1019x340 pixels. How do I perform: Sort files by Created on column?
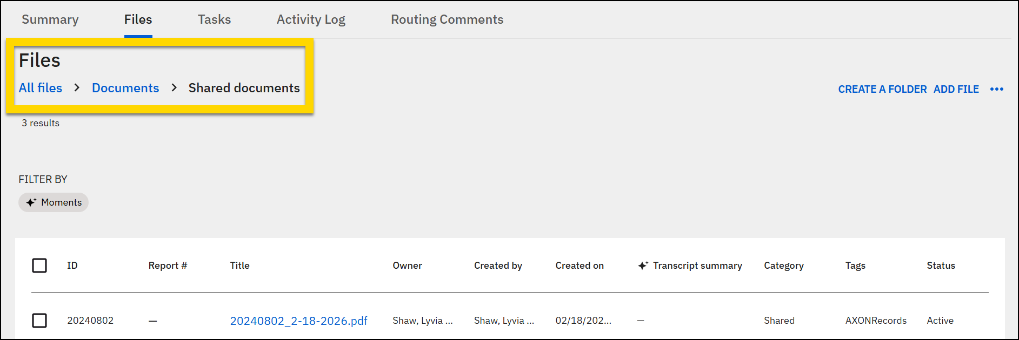click(579, 265)
